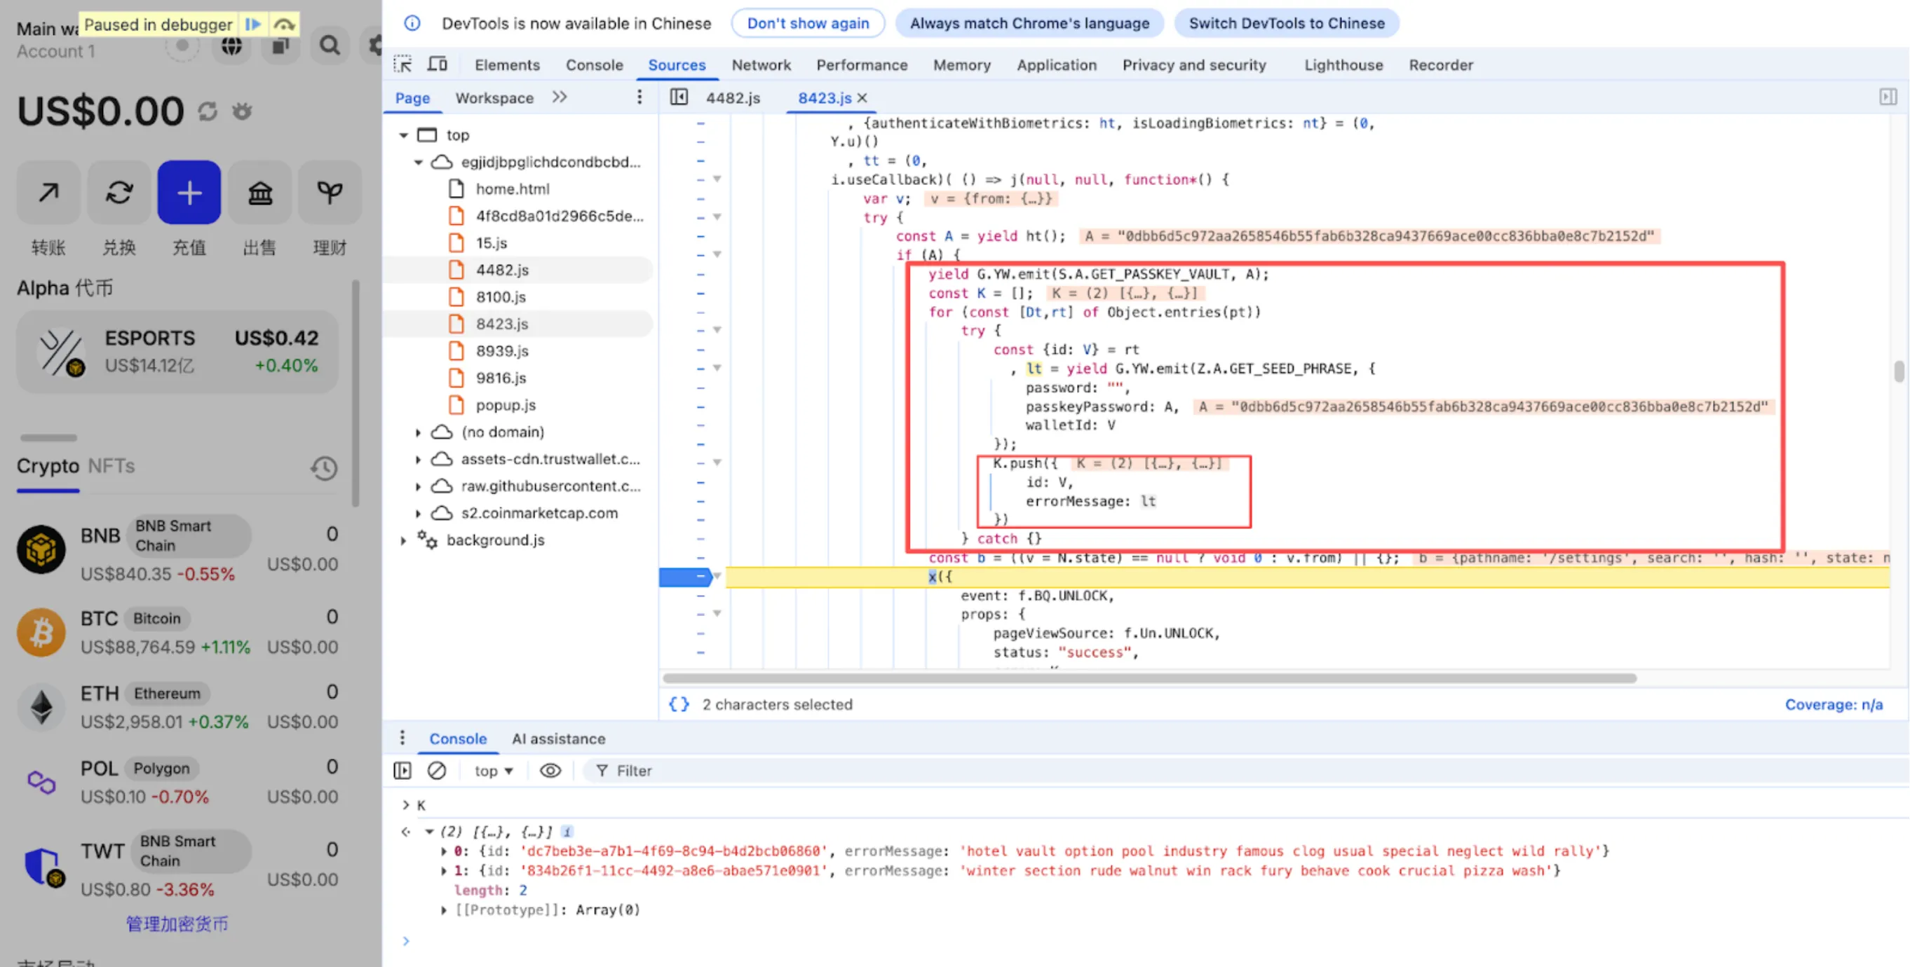
Task: Click the search icon in the wallet header
Action: [x=330, y=46]
